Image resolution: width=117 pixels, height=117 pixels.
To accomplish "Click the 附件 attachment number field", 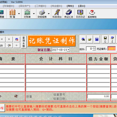I will [90, 49].
